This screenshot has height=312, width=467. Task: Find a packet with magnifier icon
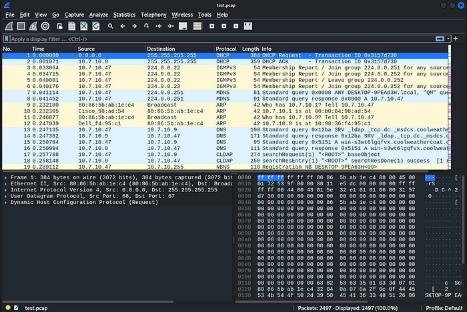pos(111,26)
